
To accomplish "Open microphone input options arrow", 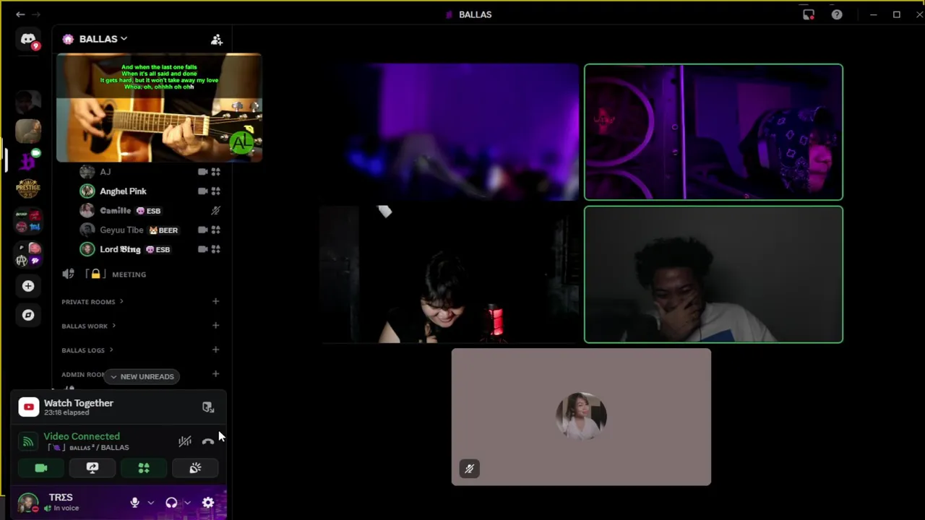I will [150, 503].
